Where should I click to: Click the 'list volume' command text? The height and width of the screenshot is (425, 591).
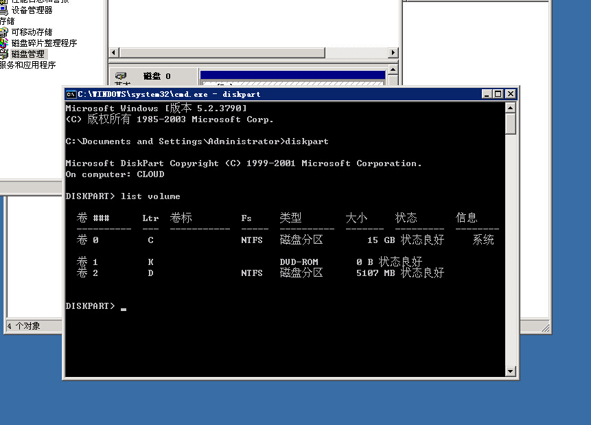point(150,196)
